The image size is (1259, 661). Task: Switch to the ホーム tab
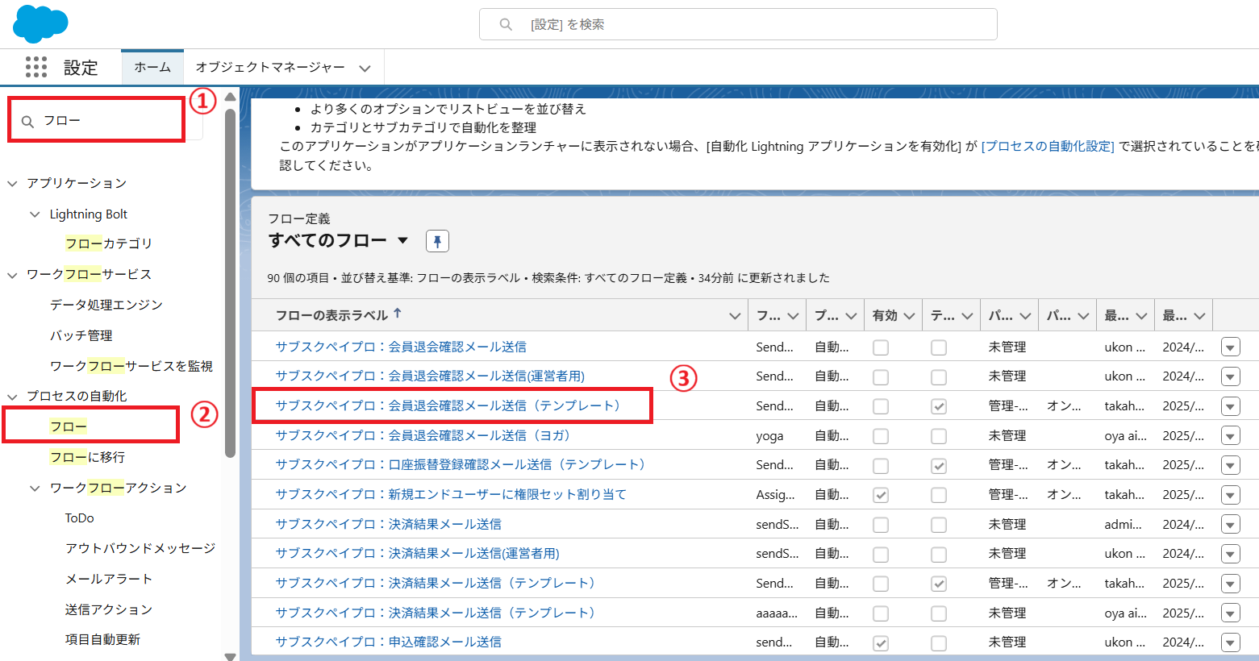tap(152, 67)
